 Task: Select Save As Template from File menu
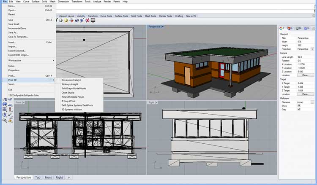coord(18,37)
